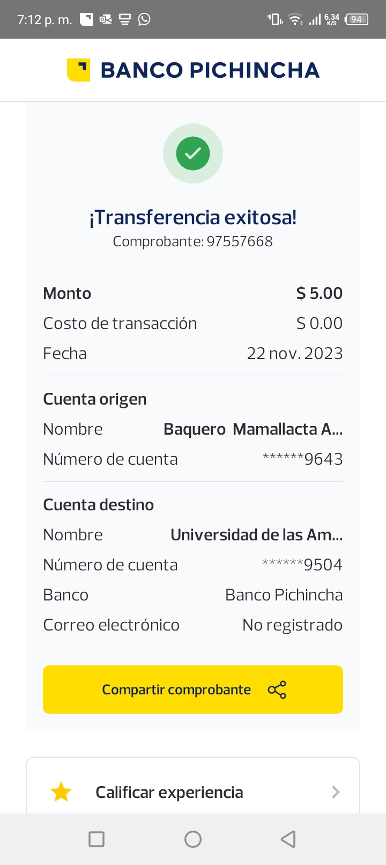Tap the battery indicator in status bar
The height and width of the screenshot is (865, 386).
tap(357, 19)
